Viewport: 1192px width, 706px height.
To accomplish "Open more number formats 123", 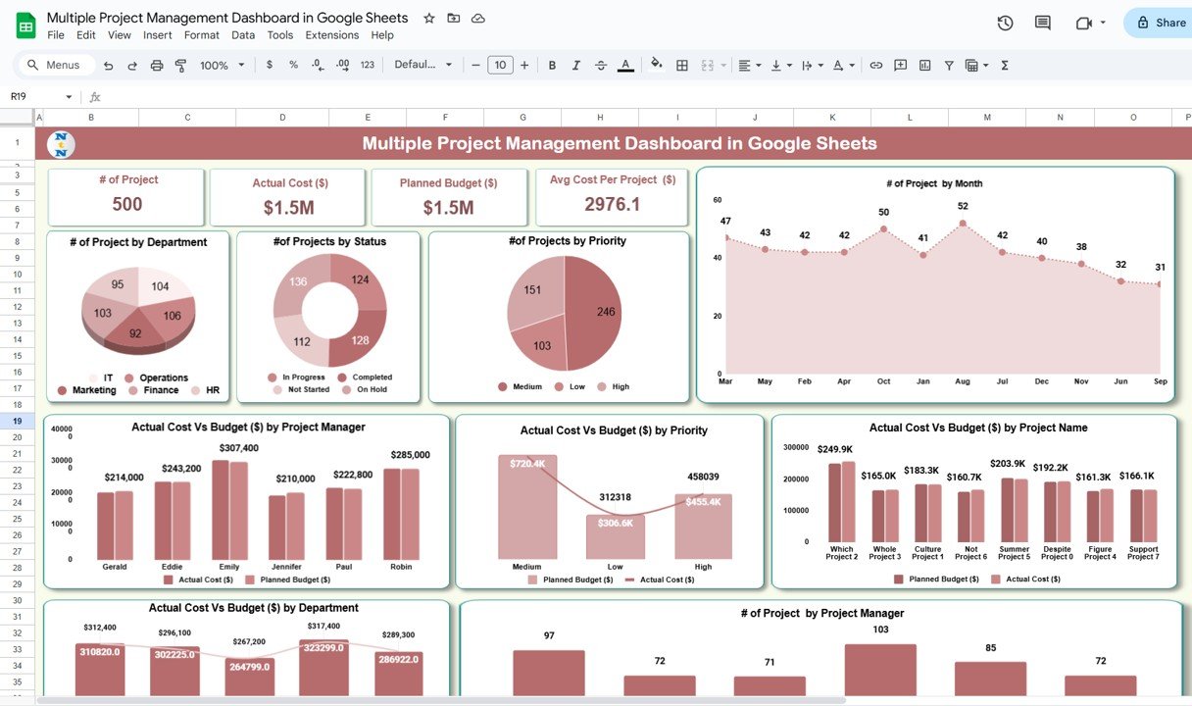I will pyautogui.click(x=368, y=66).
